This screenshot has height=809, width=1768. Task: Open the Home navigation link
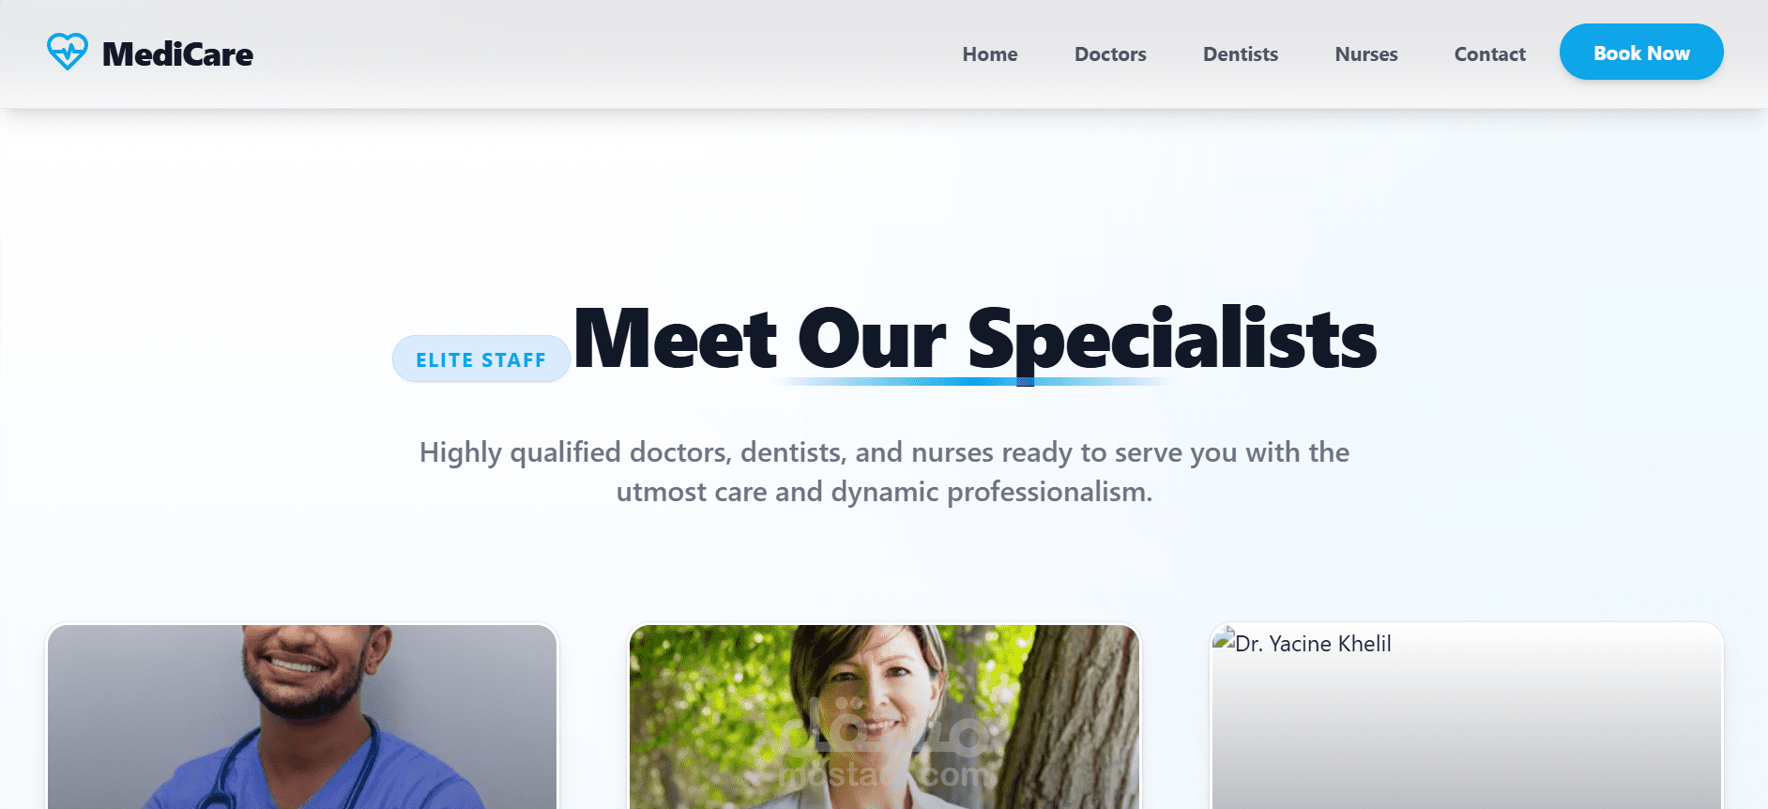click(x=990, y=54)
